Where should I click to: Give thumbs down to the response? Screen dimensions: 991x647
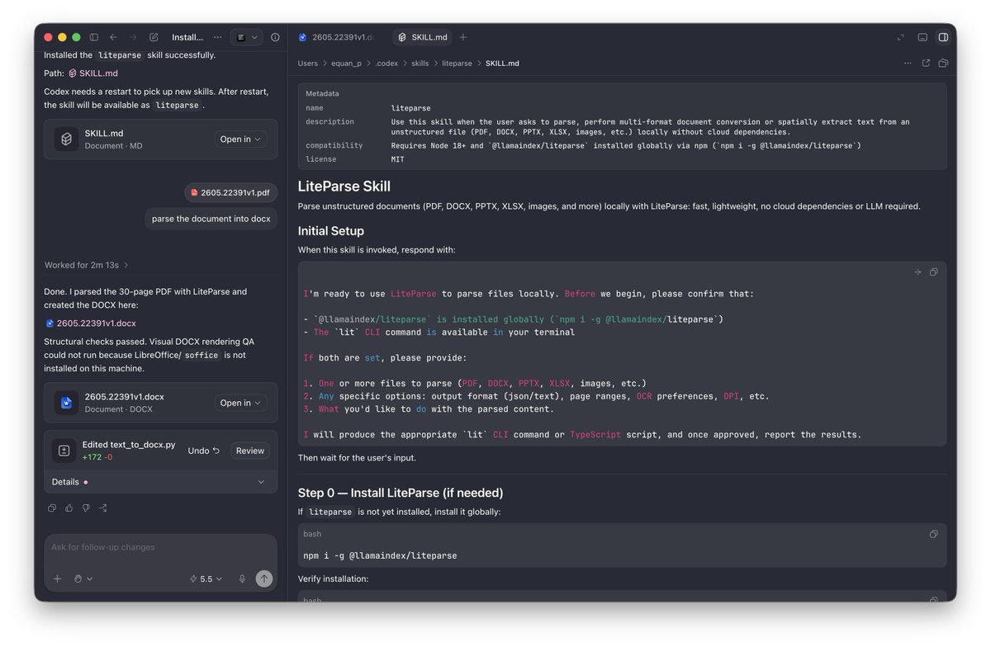coord(86,508)
